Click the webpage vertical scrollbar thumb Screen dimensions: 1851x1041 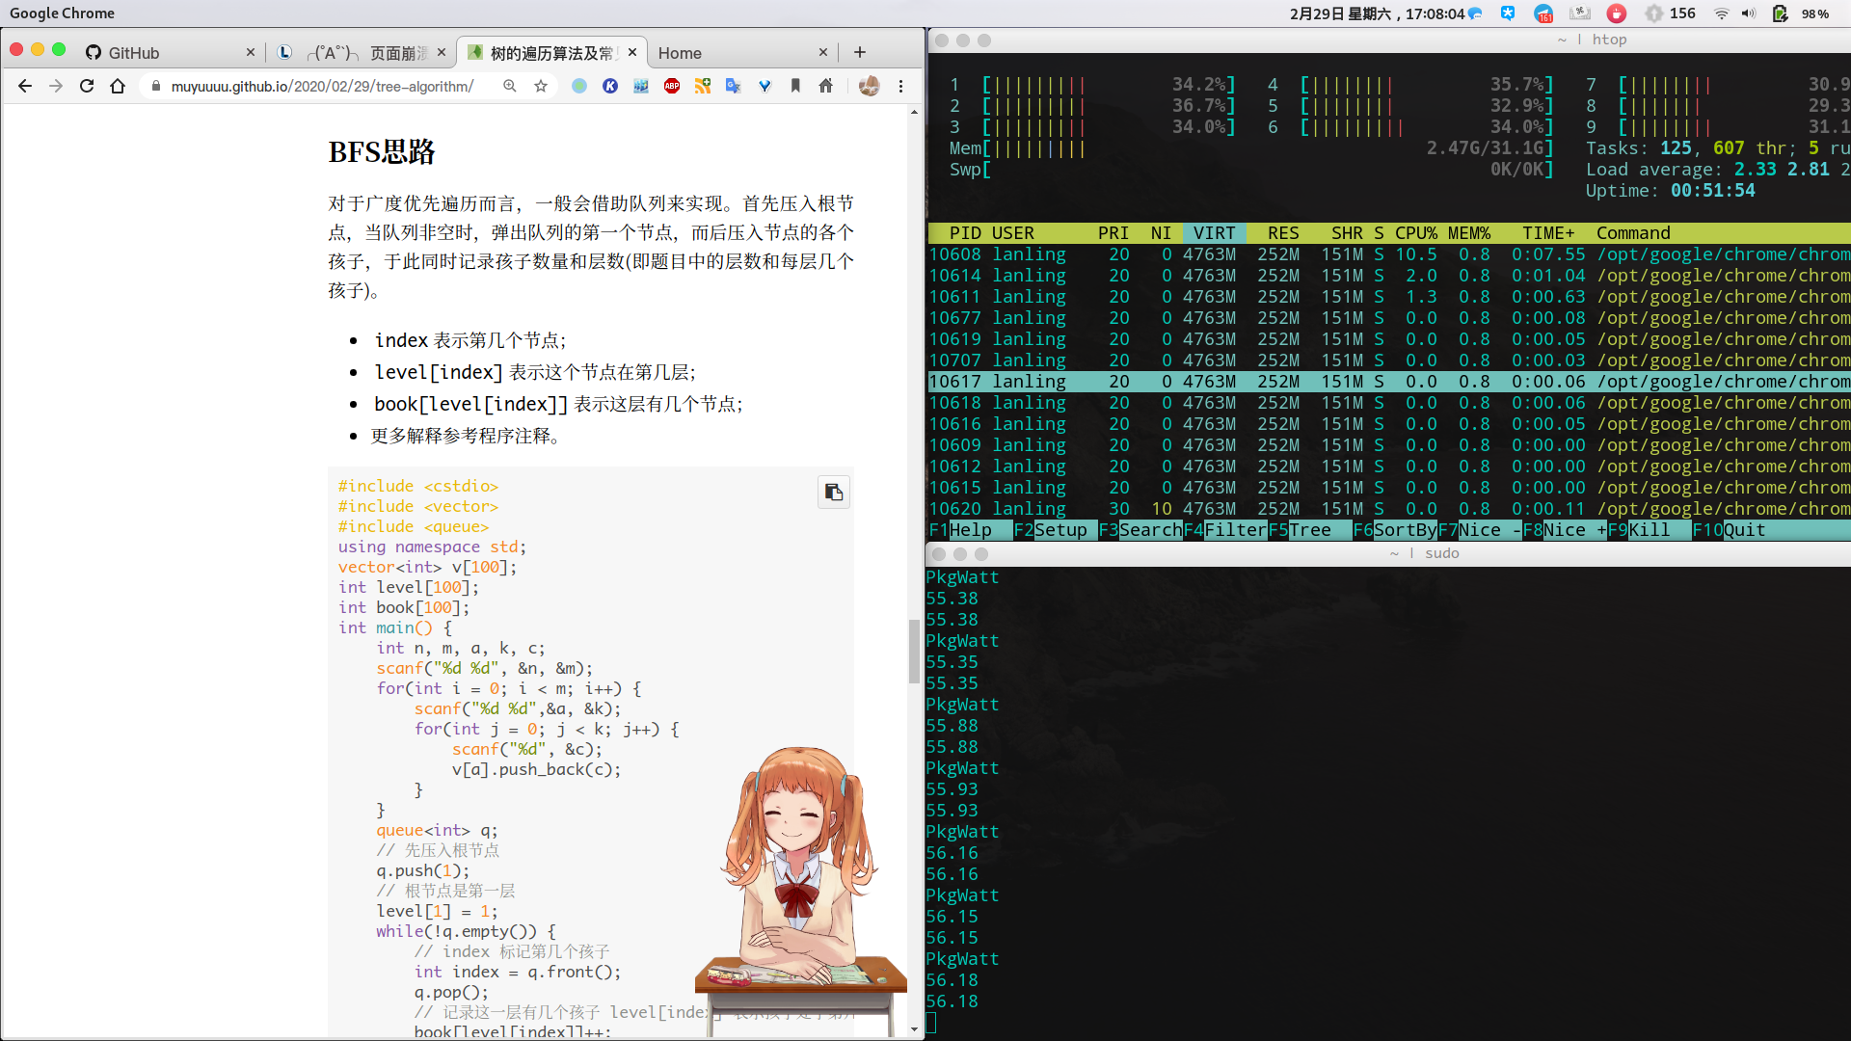tap(914, 652)
